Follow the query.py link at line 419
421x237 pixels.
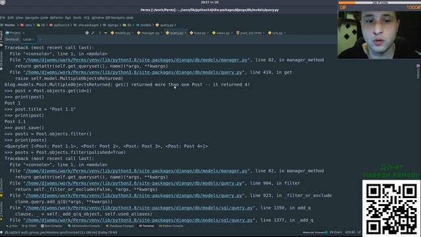point(134,72)
